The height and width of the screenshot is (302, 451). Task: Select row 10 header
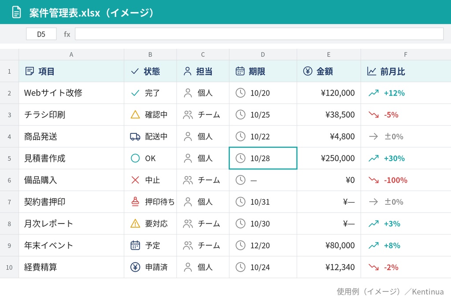tap(9, 267)
